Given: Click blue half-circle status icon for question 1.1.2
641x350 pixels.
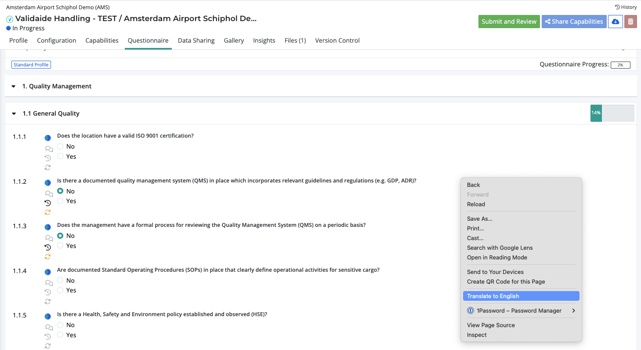Looking at the screenshot, I should pos(48,183).
